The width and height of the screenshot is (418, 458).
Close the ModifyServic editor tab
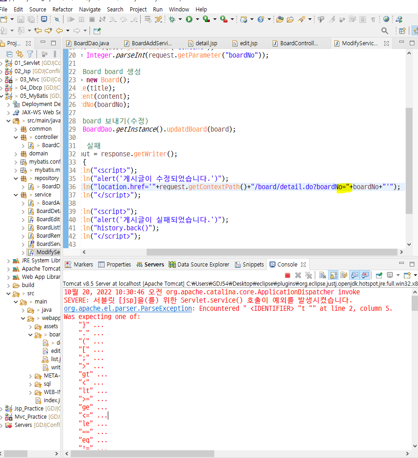click(386, 43)
